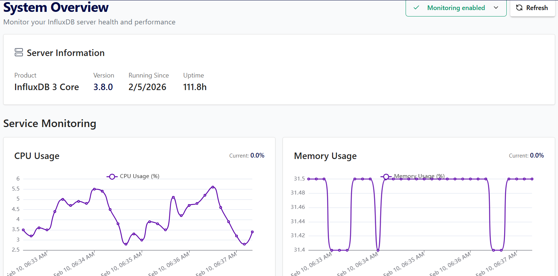Click the version number 3.8.0
The height and width of the screenshot is (276, 558).
103,87
